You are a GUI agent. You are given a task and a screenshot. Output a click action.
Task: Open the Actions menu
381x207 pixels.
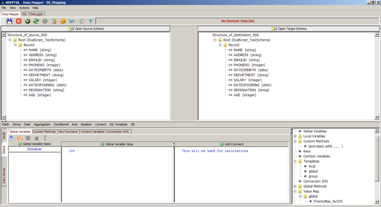pos(24,8)
